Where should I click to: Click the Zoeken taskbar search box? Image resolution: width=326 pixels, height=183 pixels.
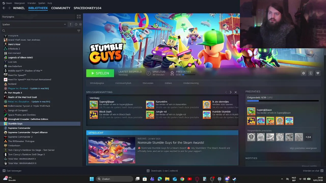click(115, 179)
